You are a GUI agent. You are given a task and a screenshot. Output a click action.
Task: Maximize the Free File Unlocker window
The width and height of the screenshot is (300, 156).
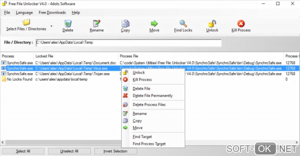point(278,4)
